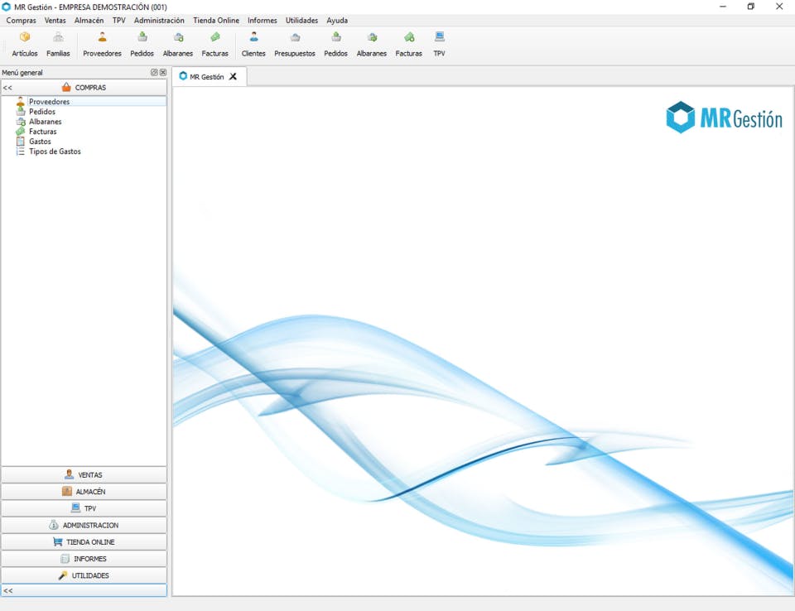Open Clientes toolbar icon
The height and width of the screenshot is (611, 795).
[x=253, y=44]
